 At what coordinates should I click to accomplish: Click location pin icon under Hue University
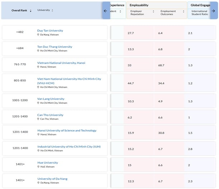pos(38,167)
